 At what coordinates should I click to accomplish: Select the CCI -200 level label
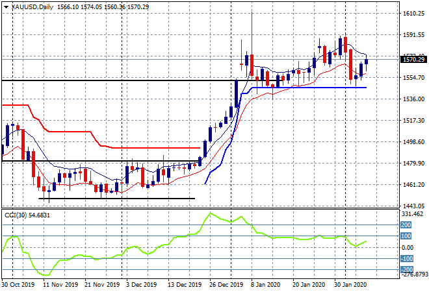click(407, 269)
